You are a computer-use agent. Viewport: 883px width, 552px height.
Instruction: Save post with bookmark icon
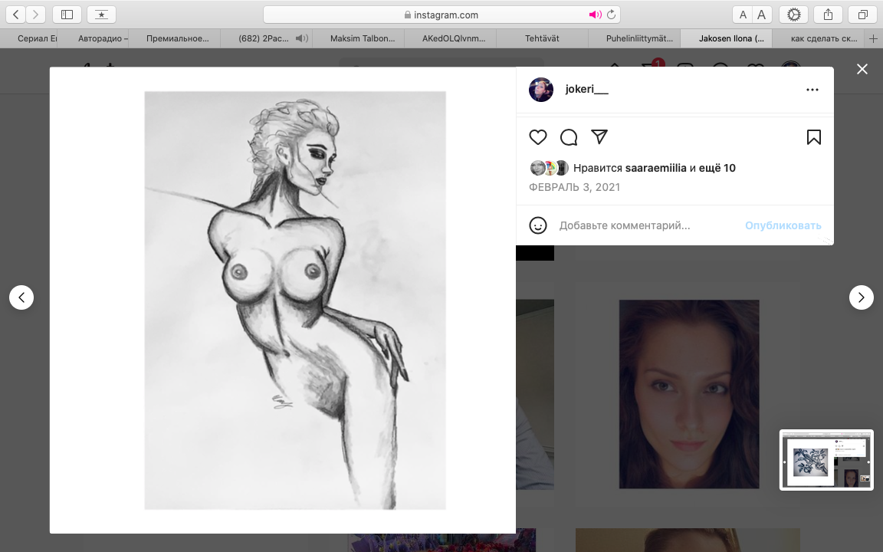click(x=814, y=137)
